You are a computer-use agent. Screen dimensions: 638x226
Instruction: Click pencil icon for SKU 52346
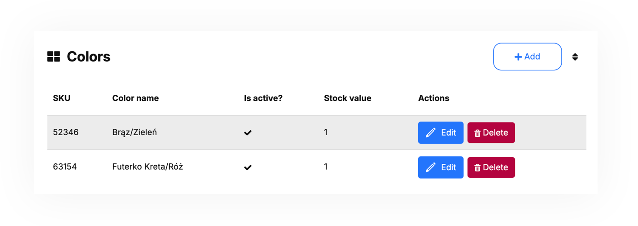(430, 133)
